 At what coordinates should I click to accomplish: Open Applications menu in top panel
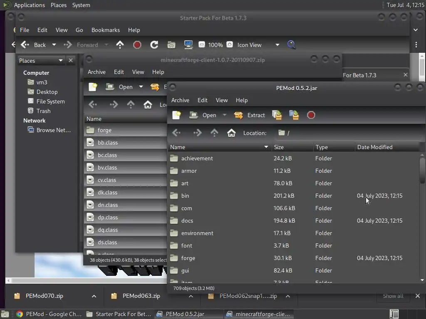(30, 5)
